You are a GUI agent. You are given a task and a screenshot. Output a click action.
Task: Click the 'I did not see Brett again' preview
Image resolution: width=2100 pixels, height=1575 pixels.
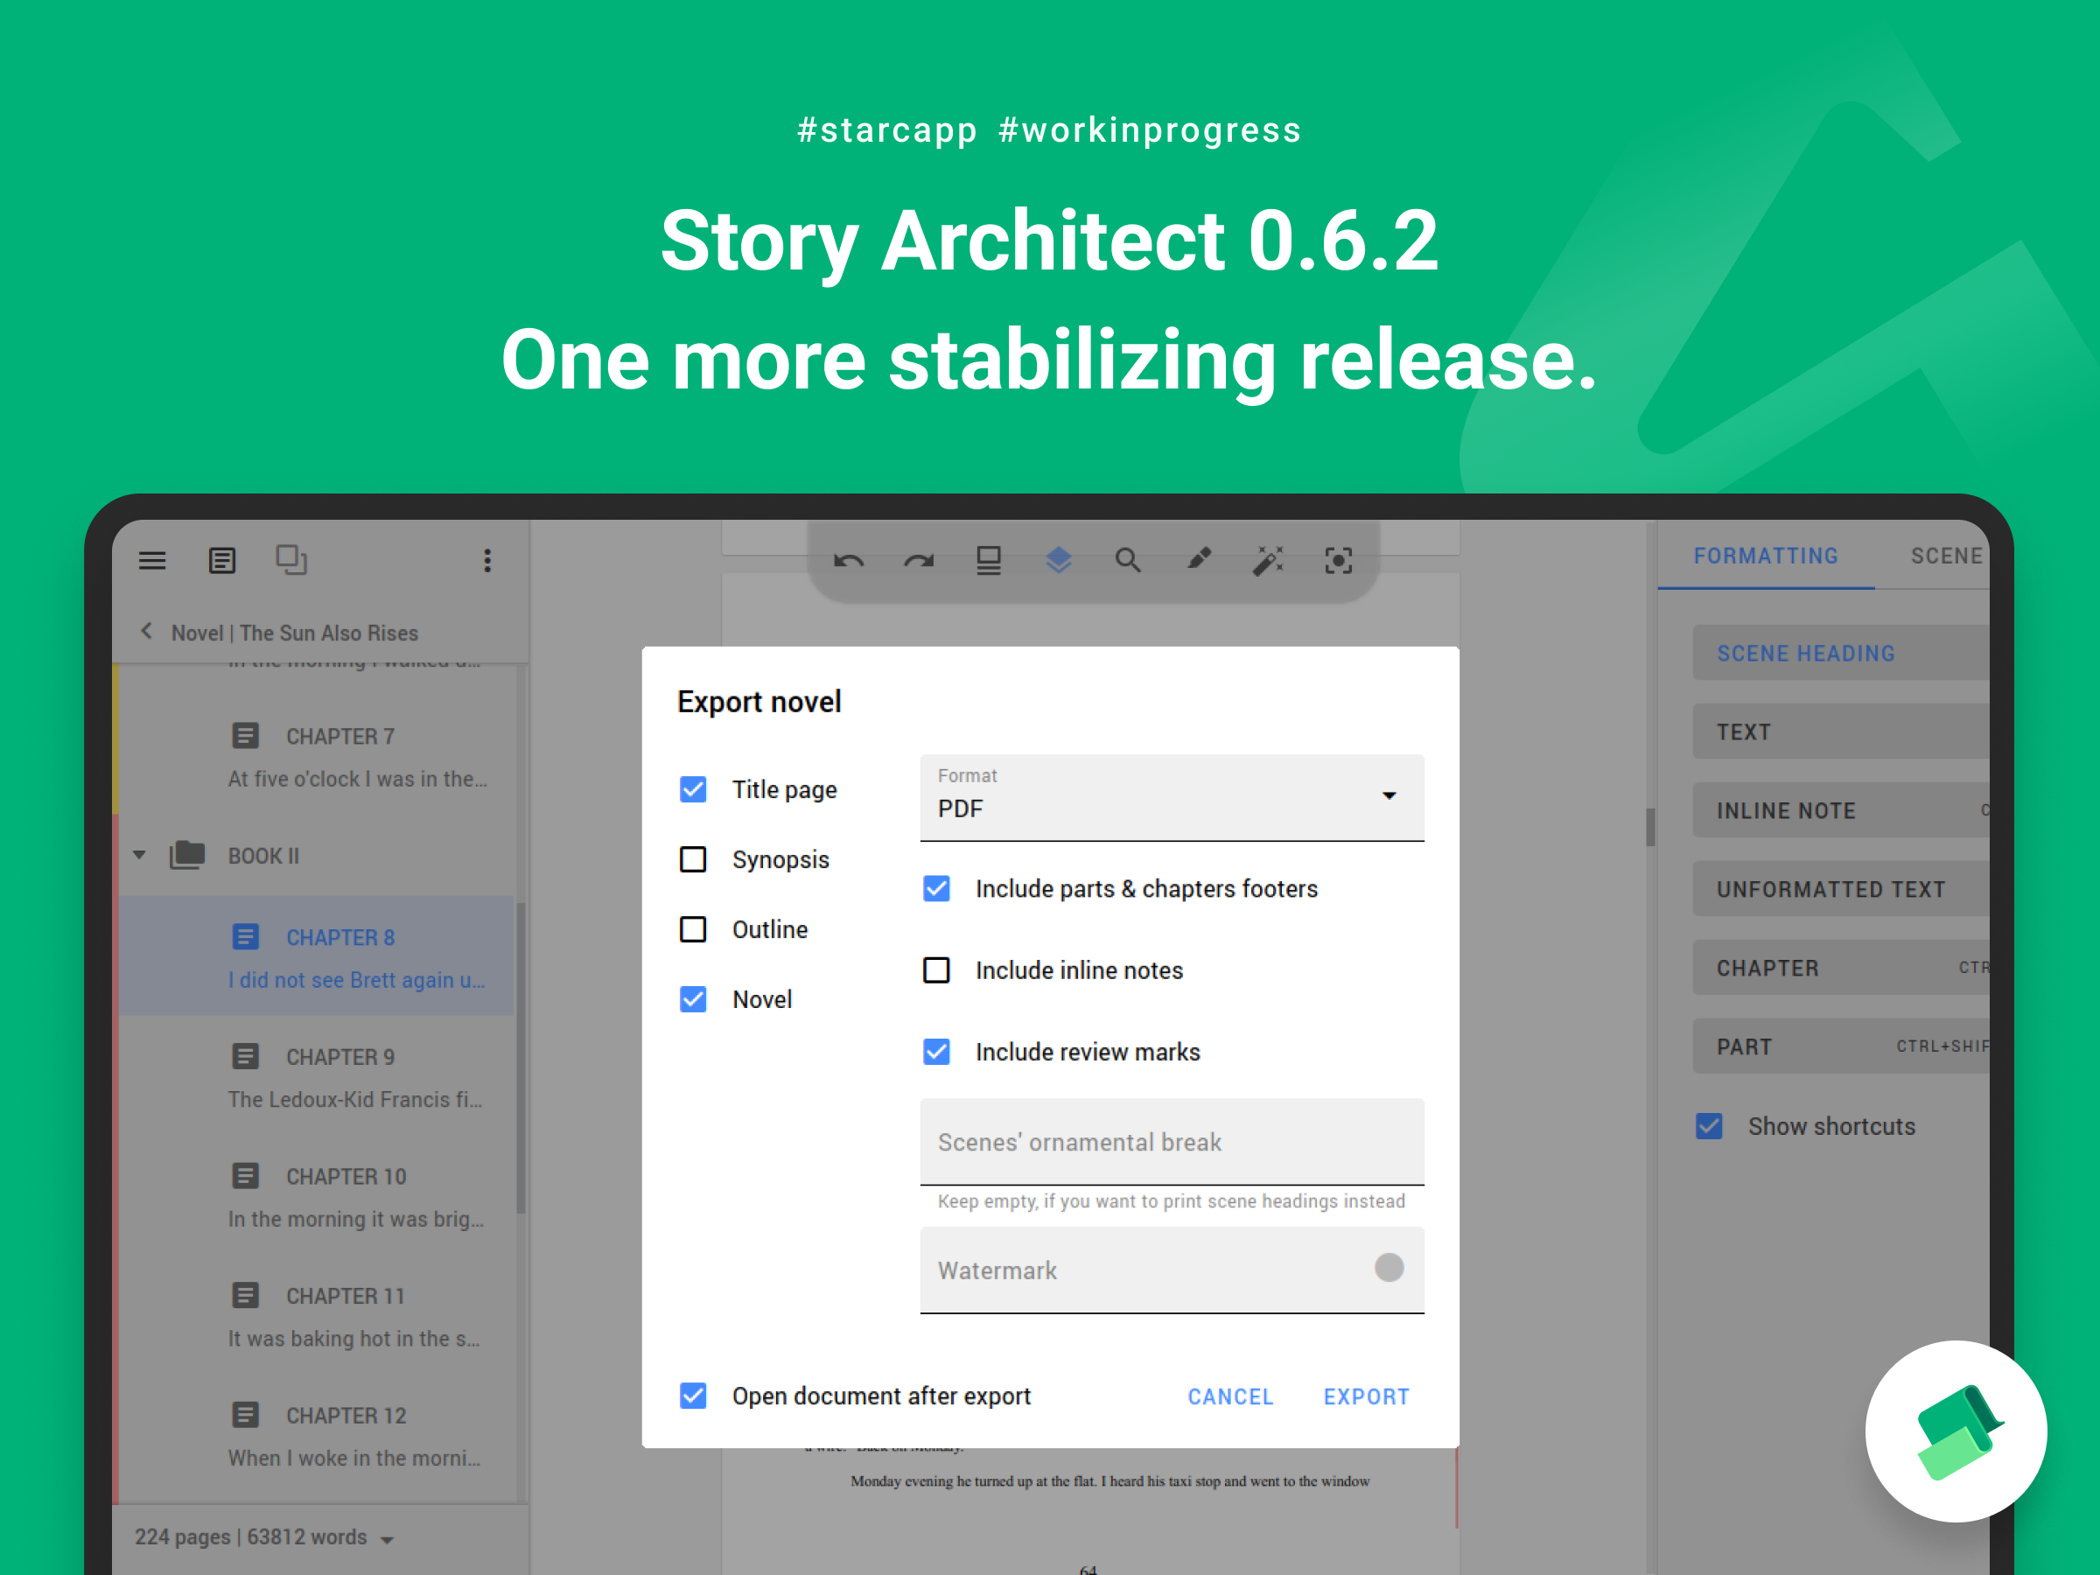[357, 980]
